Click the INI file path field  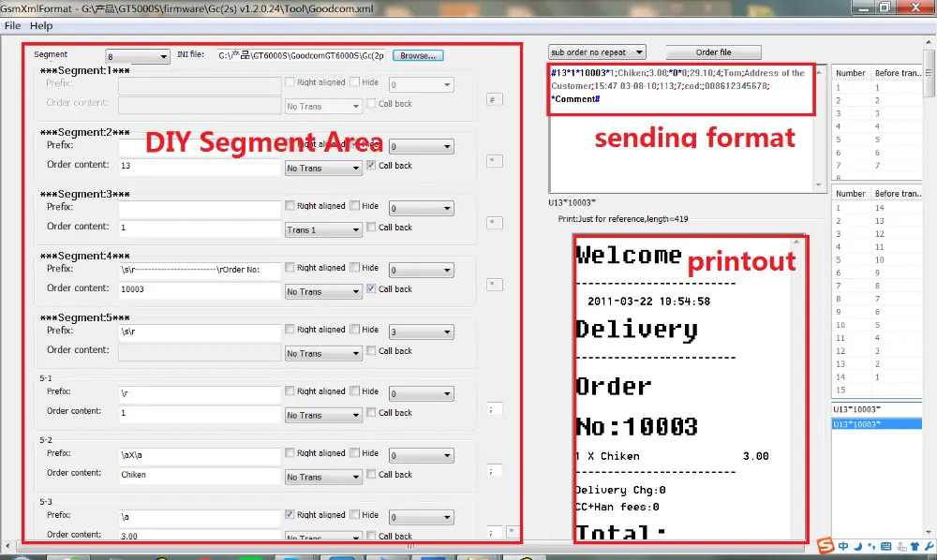click(x=301, y=55)
